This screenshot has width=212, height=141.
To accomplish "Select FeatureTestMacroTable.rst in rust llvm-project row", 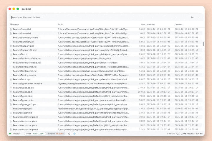I will pos(27,58).
